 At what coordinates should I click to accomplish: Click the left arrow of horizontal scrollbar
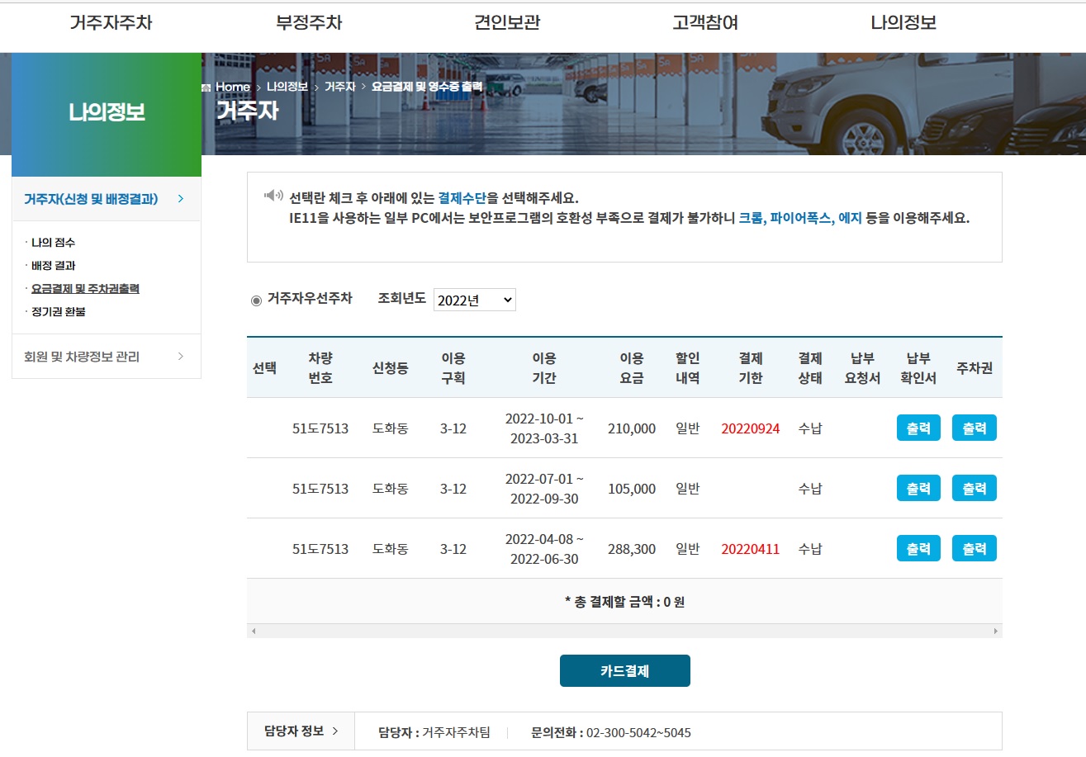coord(254,631)
